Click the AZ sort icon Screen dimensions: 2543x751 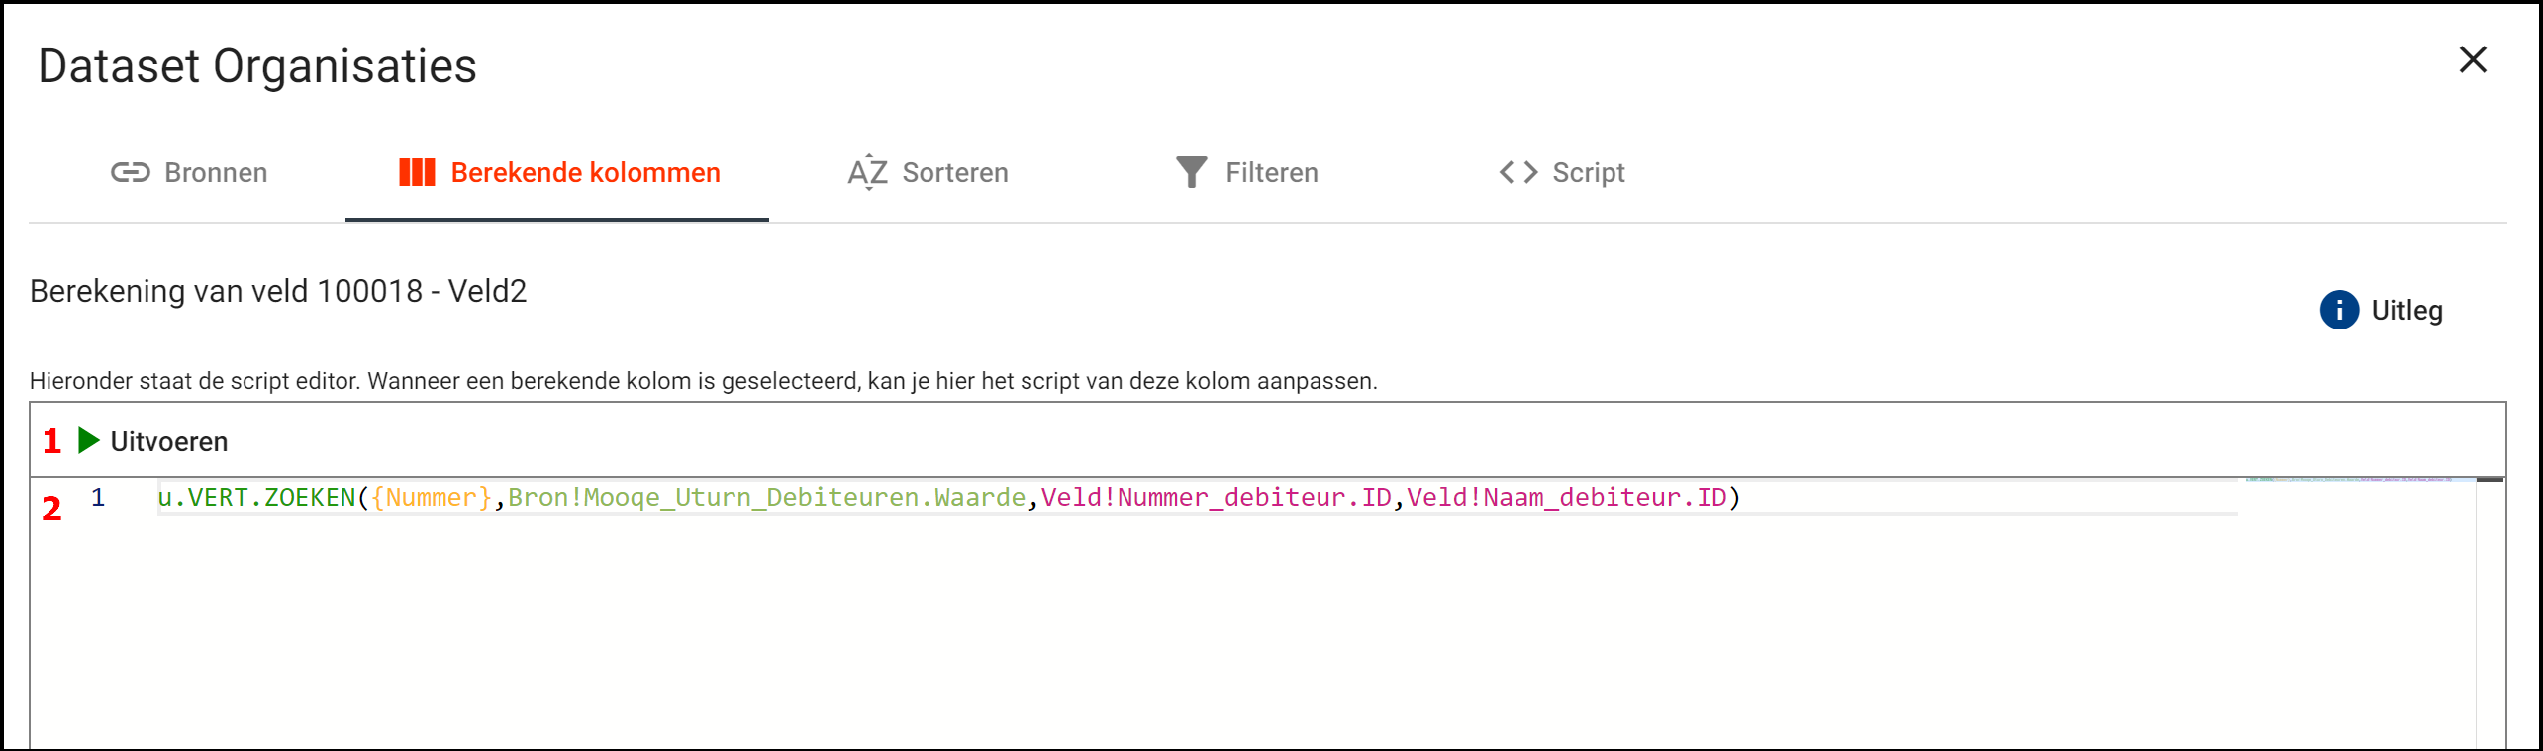[x=867, y=173]
